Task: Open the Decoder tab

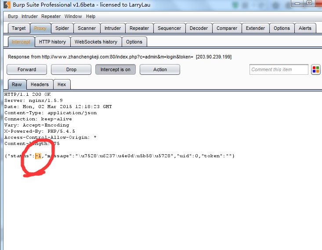Action: click(x=199, y=28)
